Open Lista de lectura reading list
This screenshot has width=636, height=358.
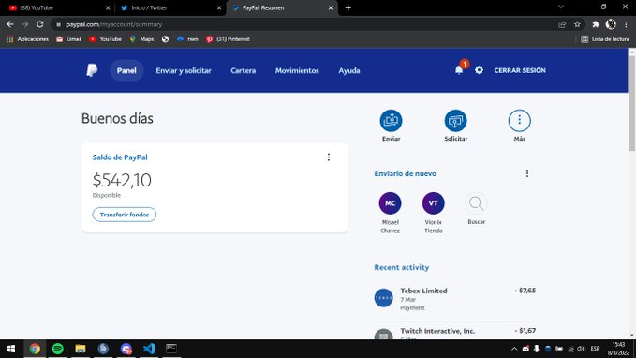605,39
